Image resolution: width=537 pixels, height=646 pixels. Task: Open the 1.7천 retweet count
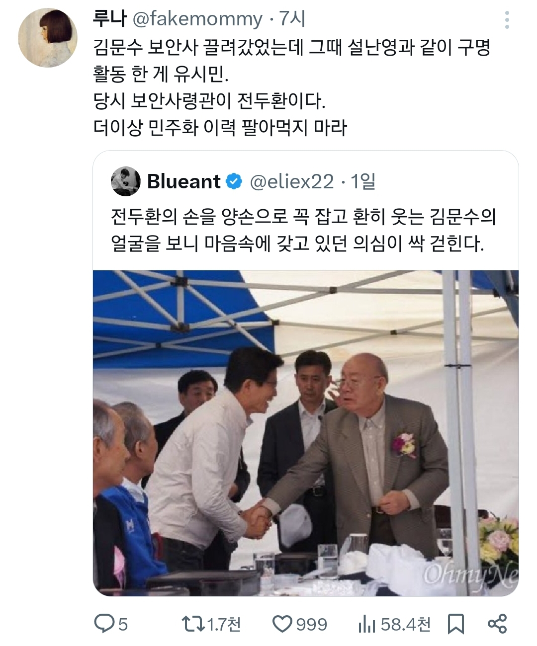pos(223,624)
